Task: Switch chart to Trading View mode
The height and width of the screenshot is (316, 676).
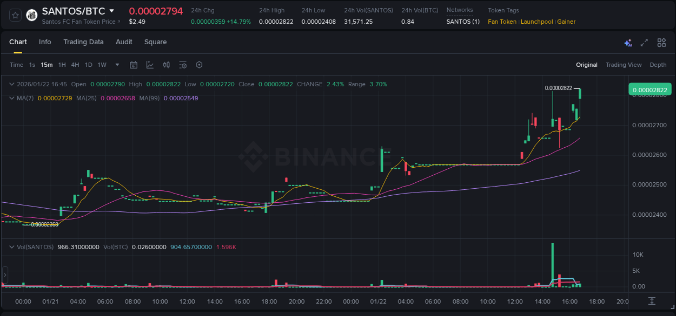Action: [624, 65]
